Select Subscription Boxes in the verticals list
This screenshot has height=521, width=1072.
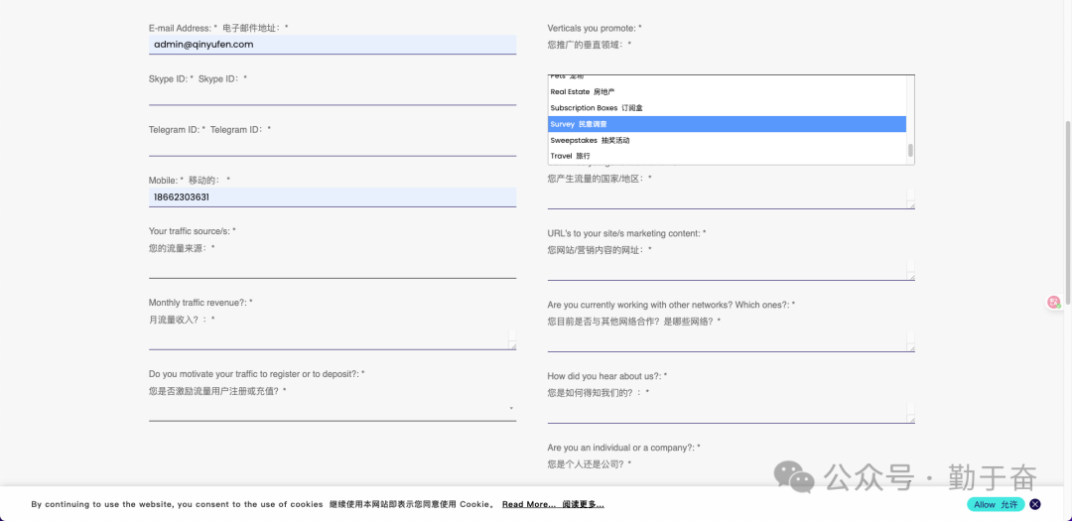(x=727, y=108)
